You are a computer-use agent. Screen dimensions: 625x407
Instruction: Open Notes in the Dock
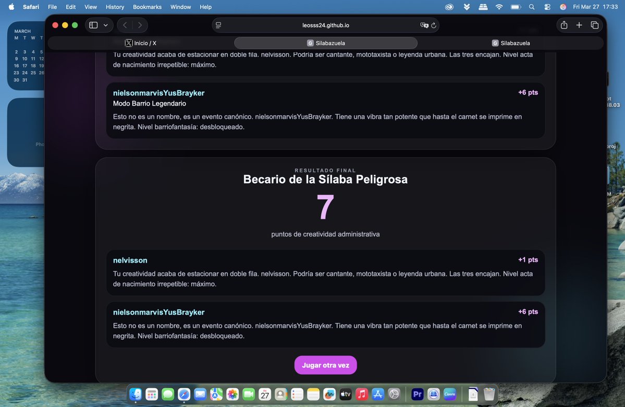click(313, 394)
